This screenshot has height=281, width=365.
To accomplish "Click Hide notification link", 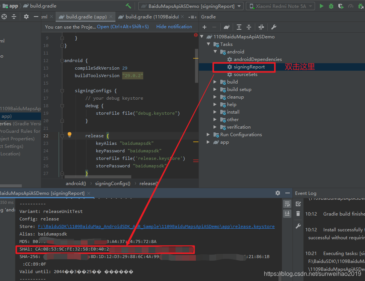I will [x=174, y=27].
